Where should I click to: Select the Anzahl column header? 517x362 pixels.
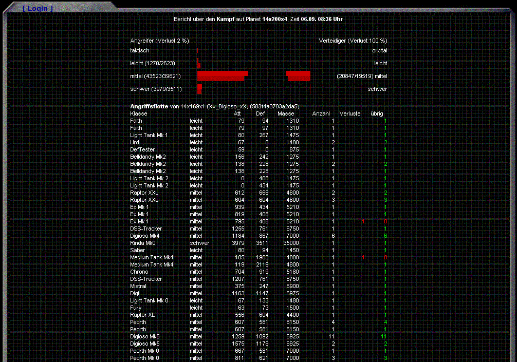pyautogui.click(x=321, y=113)
